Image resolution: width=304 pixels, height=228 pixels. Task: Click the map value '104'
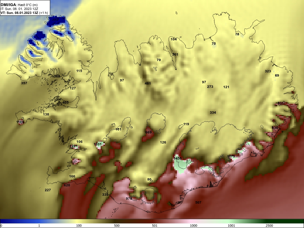click(x=174, y=39)
